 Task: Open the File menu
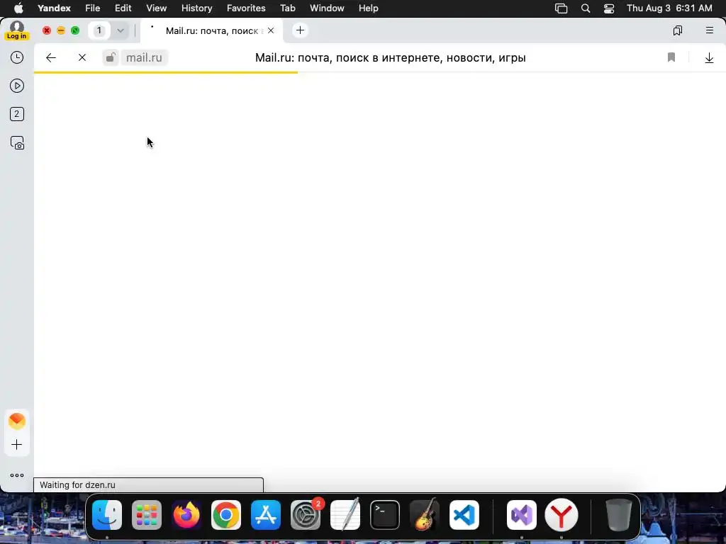[93, 8]
